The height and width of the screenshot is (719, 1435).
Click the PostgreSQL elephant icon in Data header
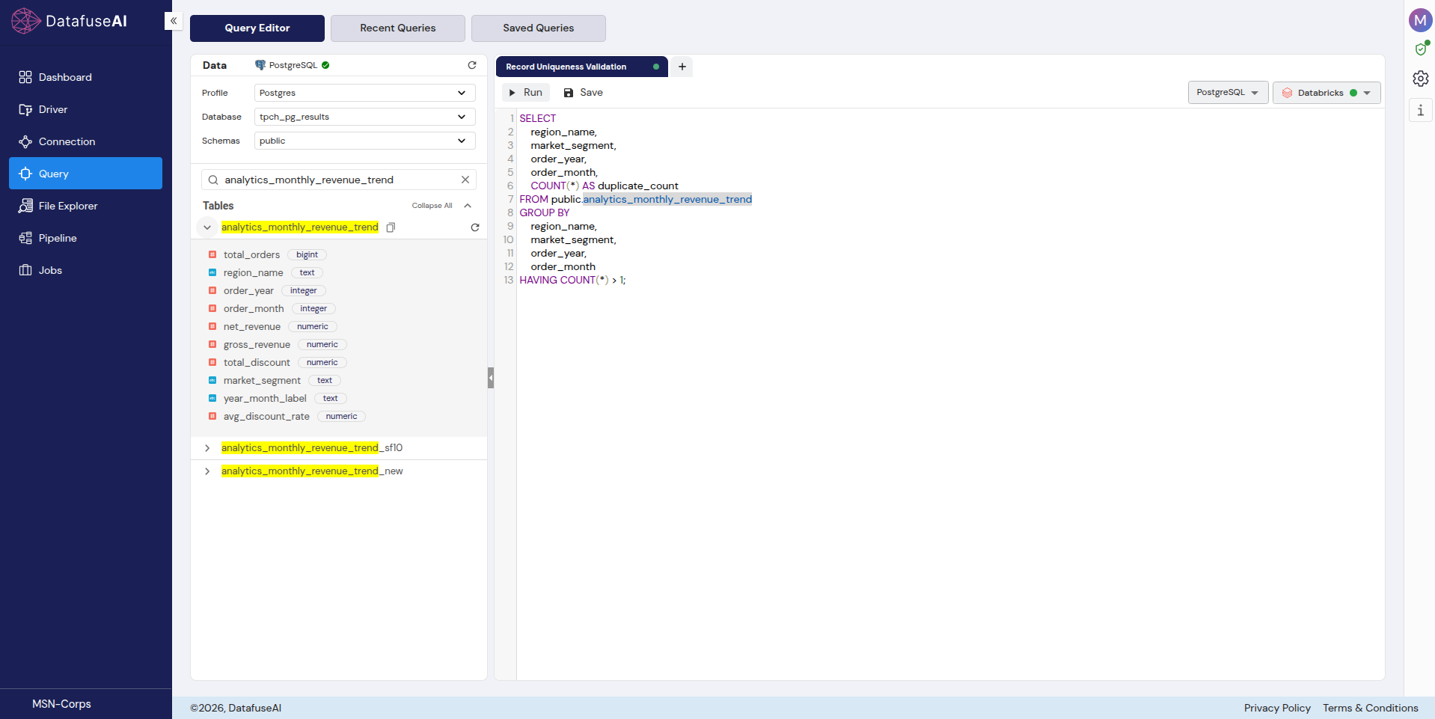(x=260, y=65)
